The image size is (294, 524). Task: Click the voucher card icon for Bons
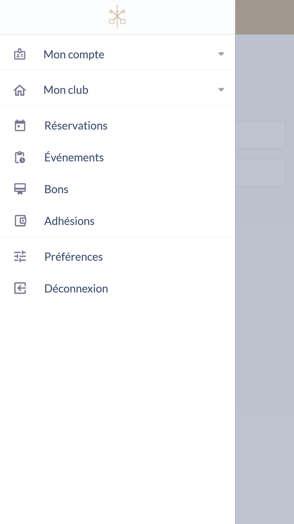(x=20, y=189)
